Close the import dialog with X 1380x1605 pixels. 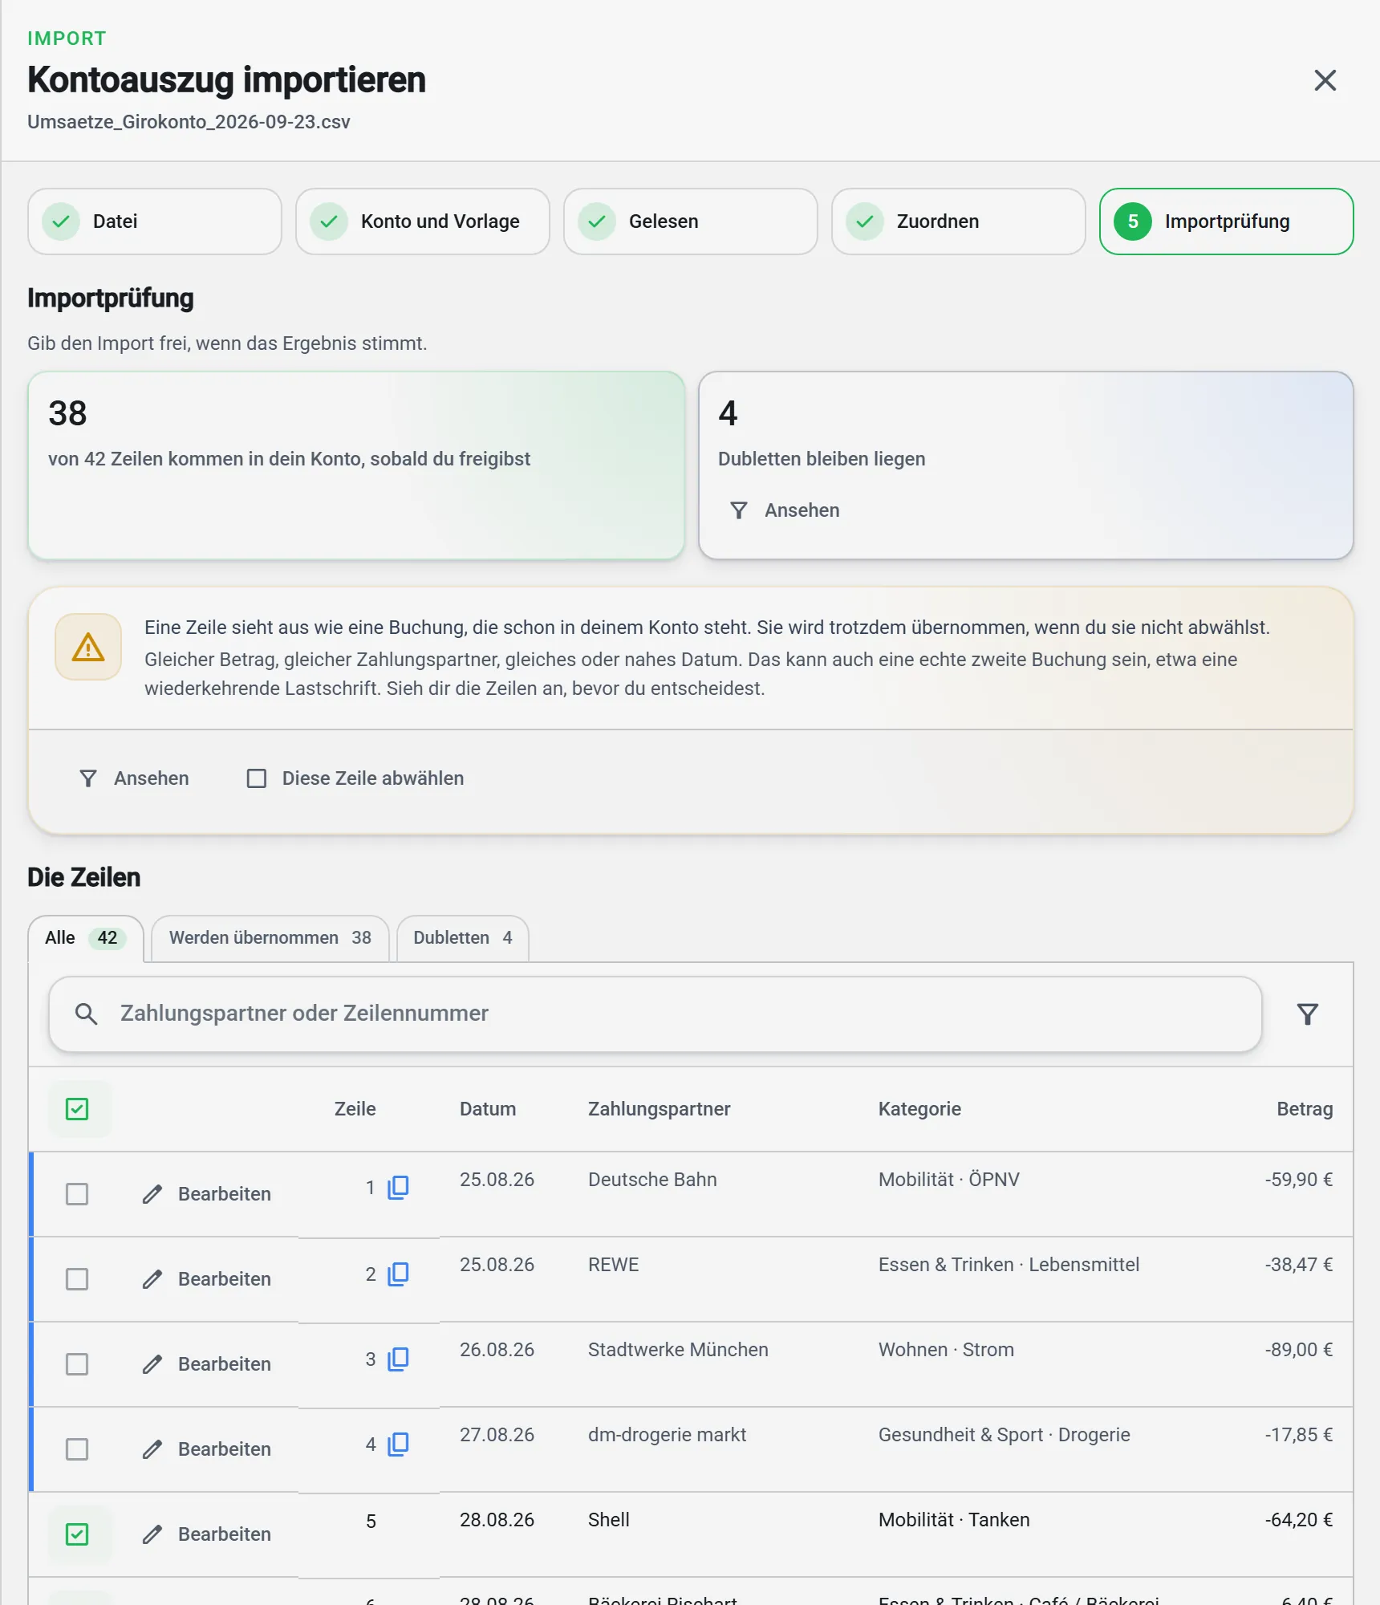point(1325,80)
